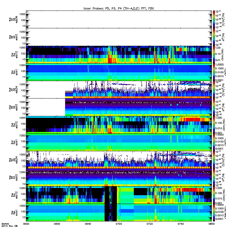The height and width of the screenshot is (241, 226).
Task: Click the 'thd fff 32 scm3' panel label
Action: [13, 107]
